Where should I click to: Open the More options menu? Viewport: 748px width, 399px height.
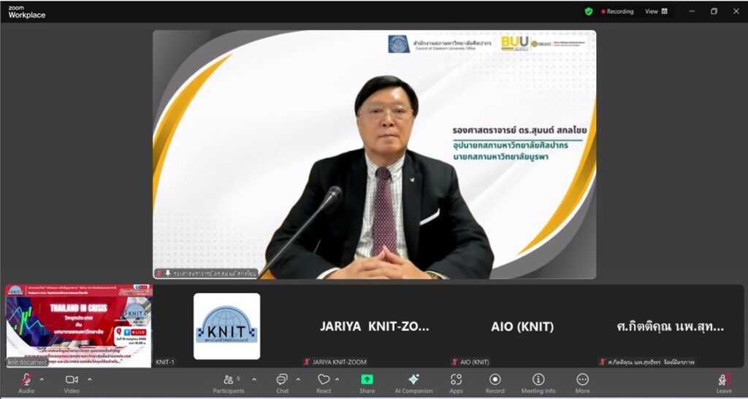pyautogui.click(x=582, y=382)
